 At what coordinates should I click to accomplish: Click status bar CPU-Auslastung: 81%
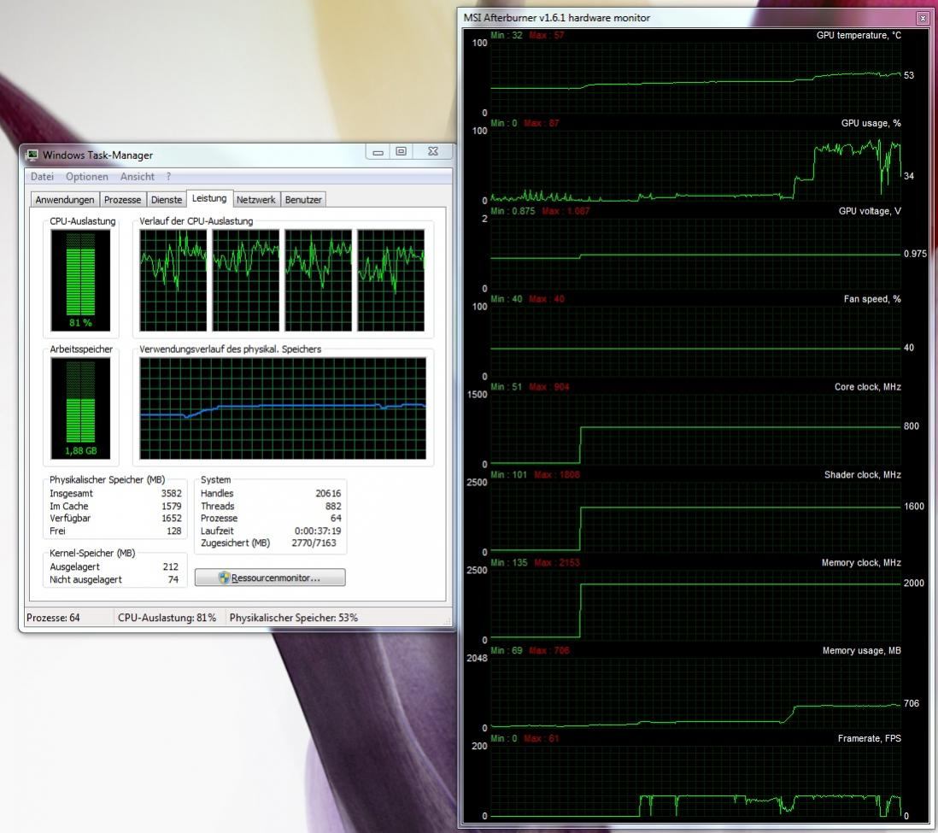167,618
